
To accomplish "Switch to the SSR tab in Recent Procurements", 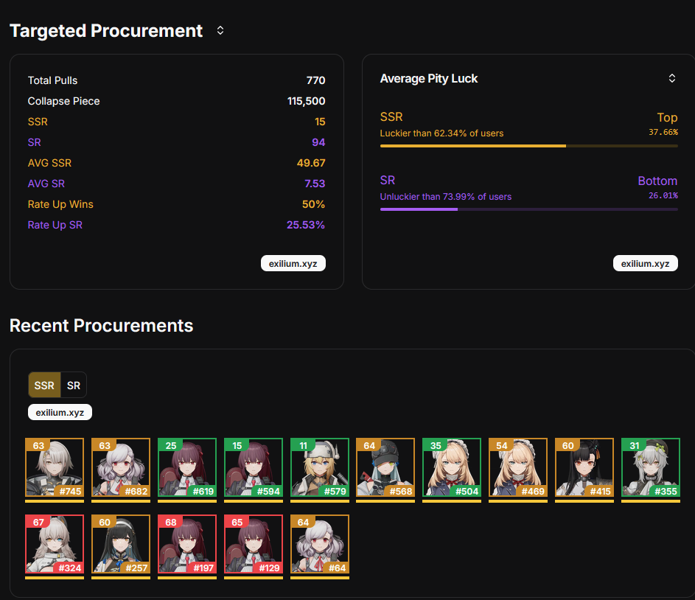I will click(x=44, y=385).
